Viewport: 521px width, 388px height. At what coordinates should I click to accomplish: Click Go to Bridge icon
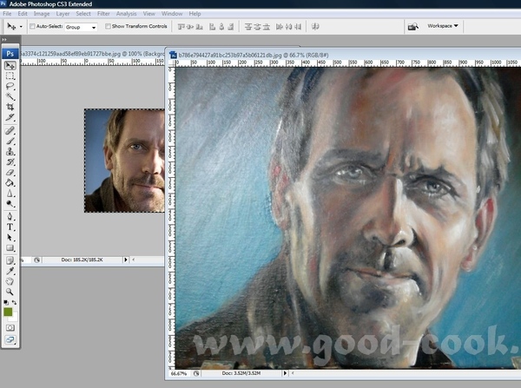(x=413, y=27)
